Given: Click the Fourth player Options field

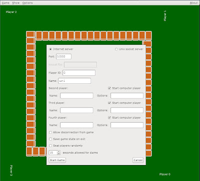Looking at the screenshot, I should (x=127, y=125).
